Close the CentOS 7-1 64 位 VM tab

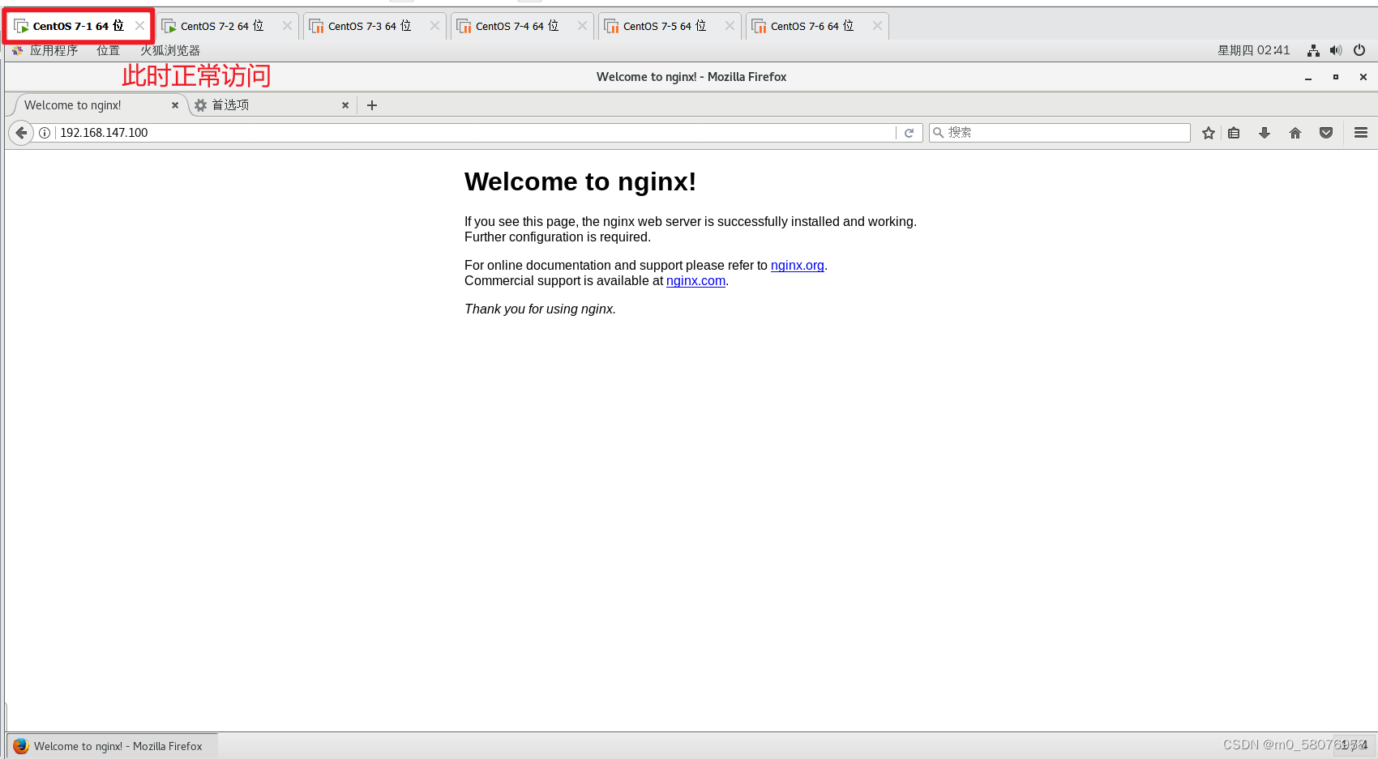[x=139, y=26]
